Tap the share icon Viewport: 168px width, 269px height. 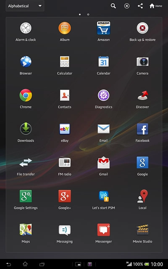[x=140, y=6]
